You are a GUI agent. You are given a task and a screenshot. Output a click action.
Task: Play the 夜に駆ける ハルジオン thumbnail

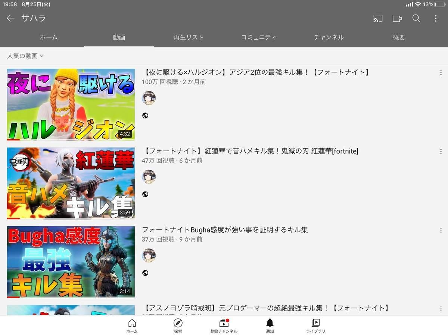point(71,104)
